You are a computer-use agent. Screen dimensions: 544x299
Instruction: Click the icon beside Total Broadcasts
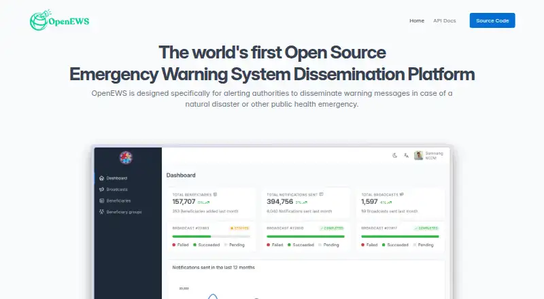(401, 194)
